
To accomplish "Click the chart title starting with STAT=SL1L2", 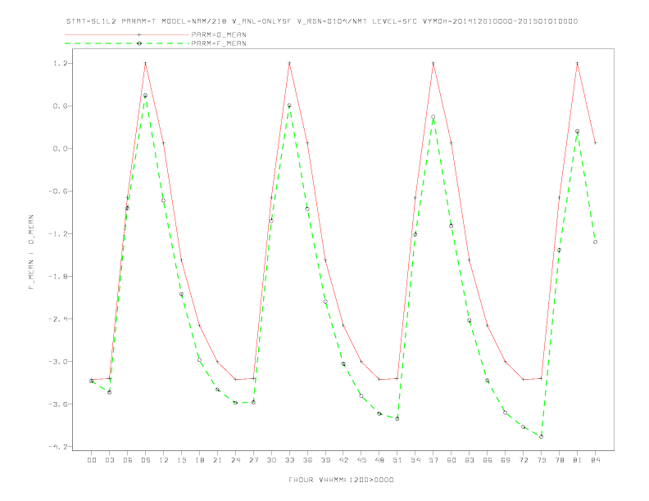I will [x=322, y=21].
